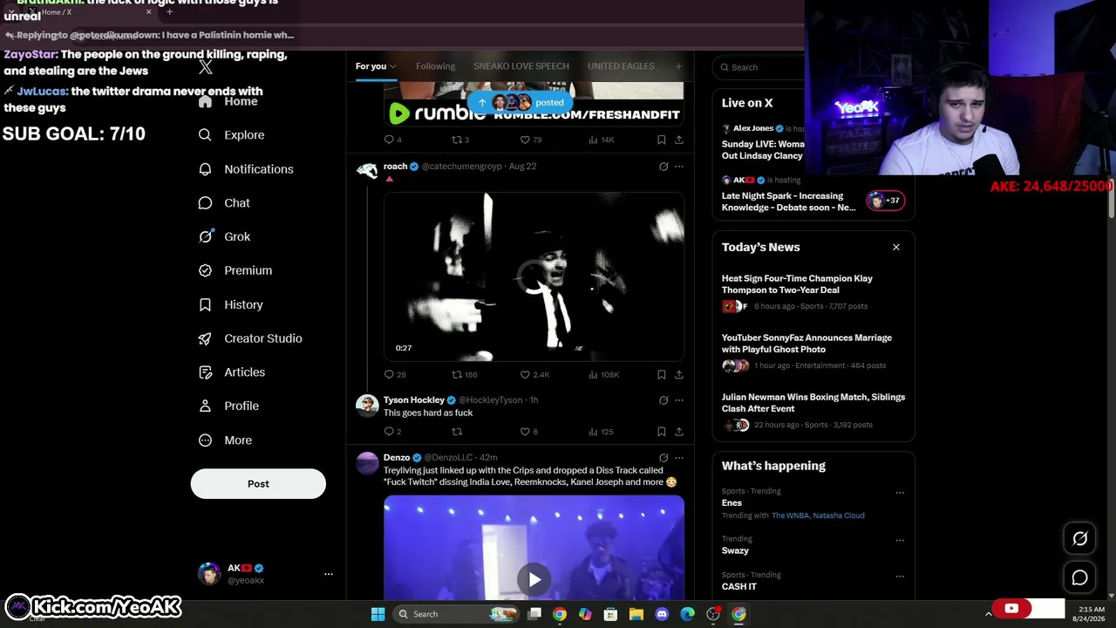Ask Grok about roach's post
Viewport: 1116px width, 628px height.
663,166
